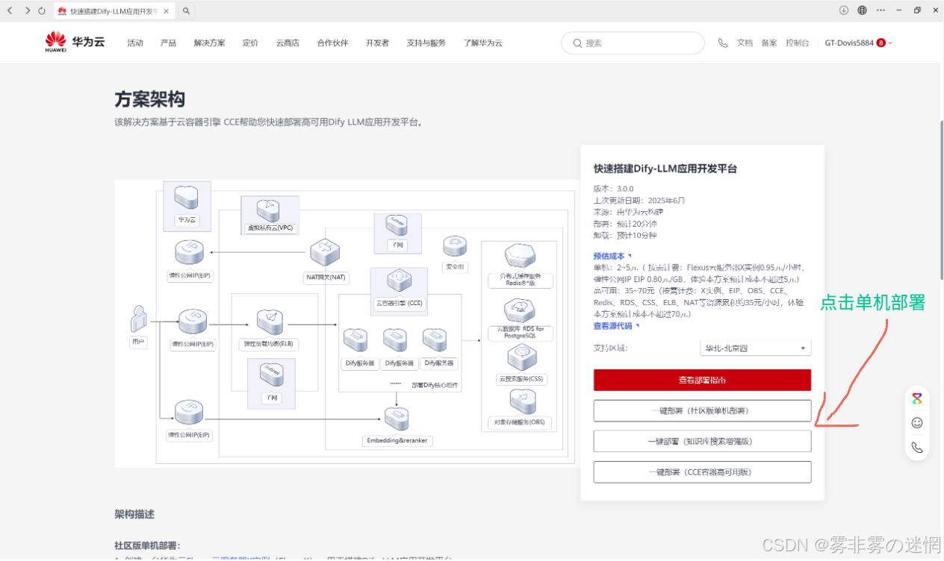Open the browser tab search magnifier icon
This screenshot has width=944, height=561.
[186, 10]
